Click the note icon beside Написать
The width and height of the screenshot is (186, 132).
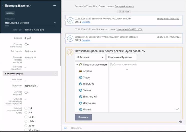click(65, 128)
